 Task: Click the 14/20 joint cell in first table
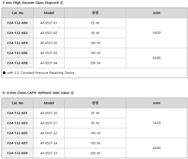click(x=156, y=33)
